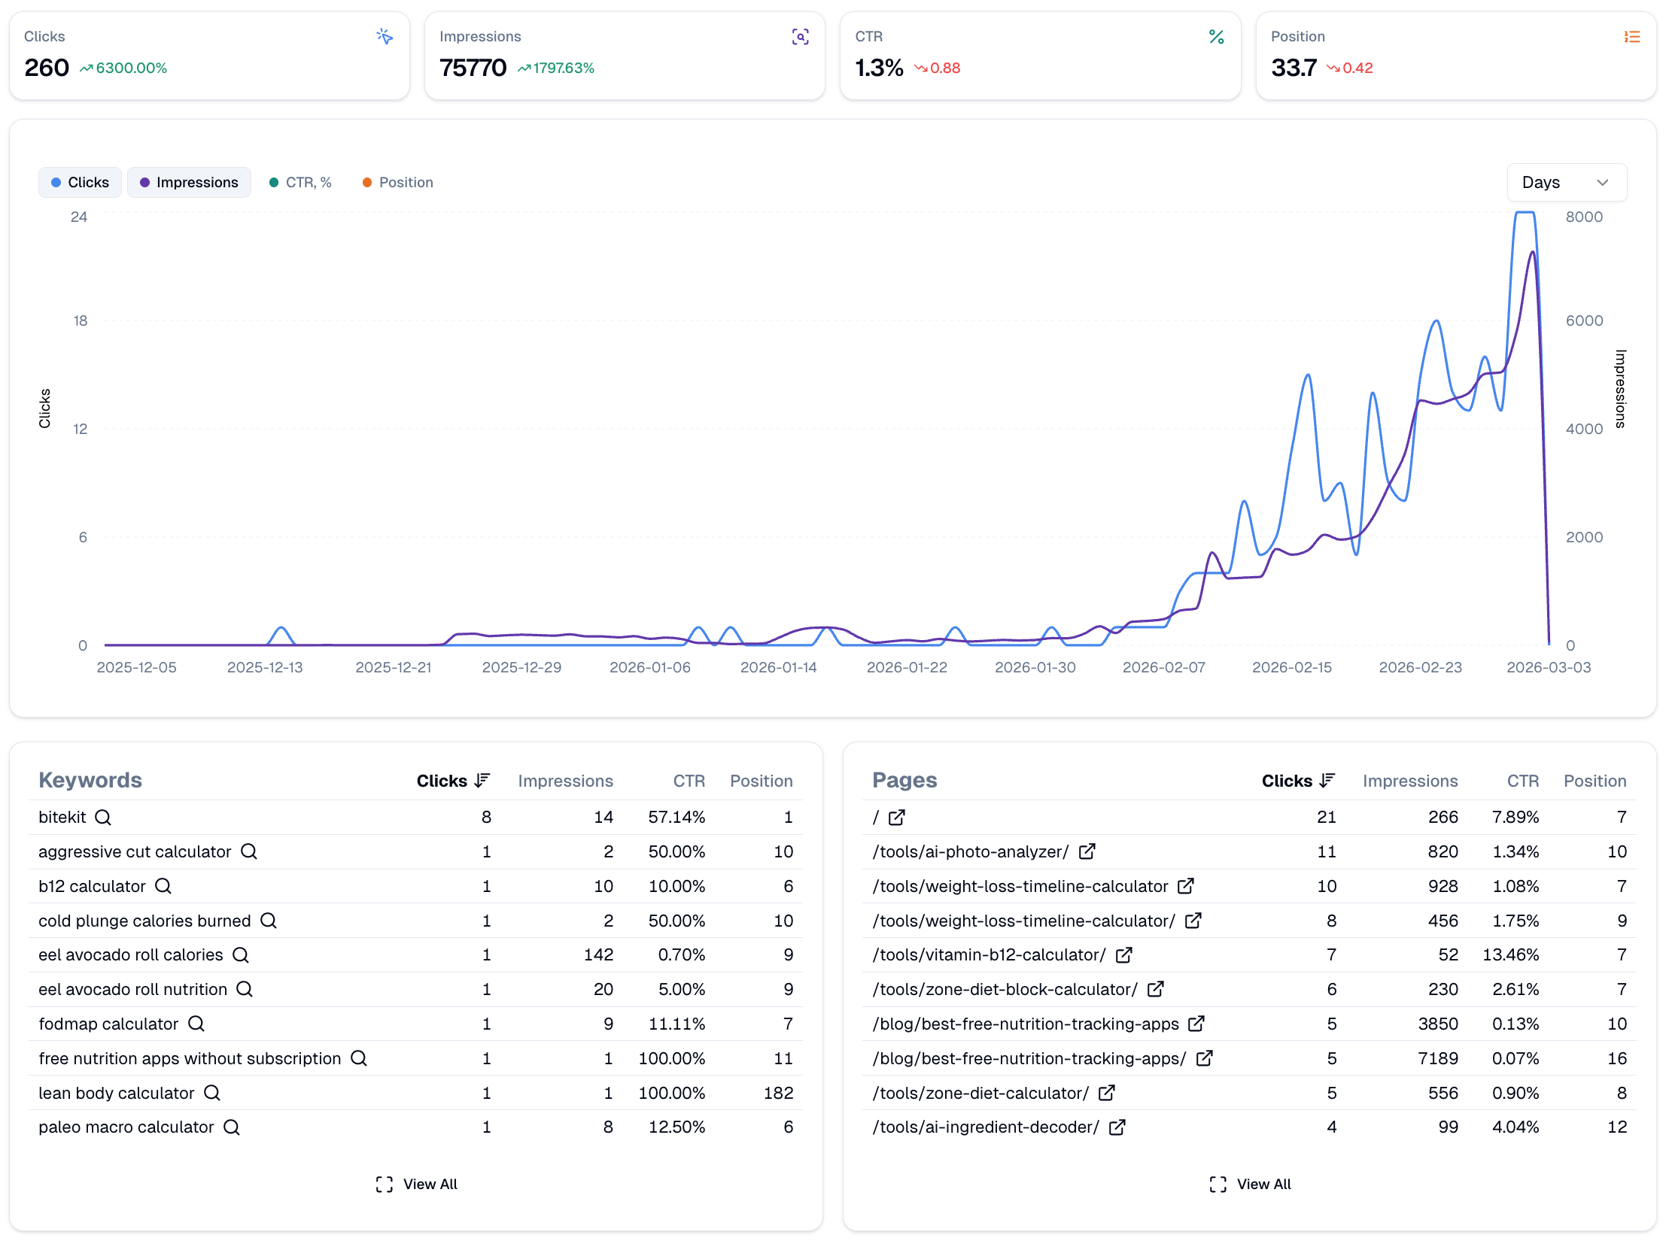
Task: Click the sort arrows on Keywords Clicks column
Action: (482, 780)
